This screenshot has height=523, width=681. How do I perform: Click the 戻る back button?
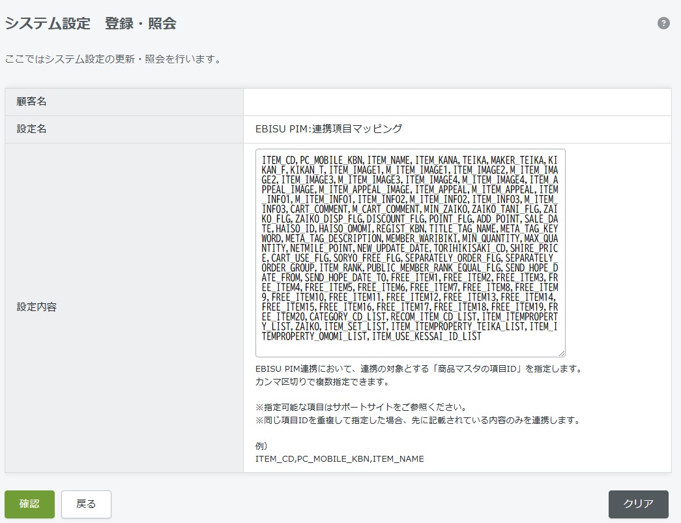point(85,503)
